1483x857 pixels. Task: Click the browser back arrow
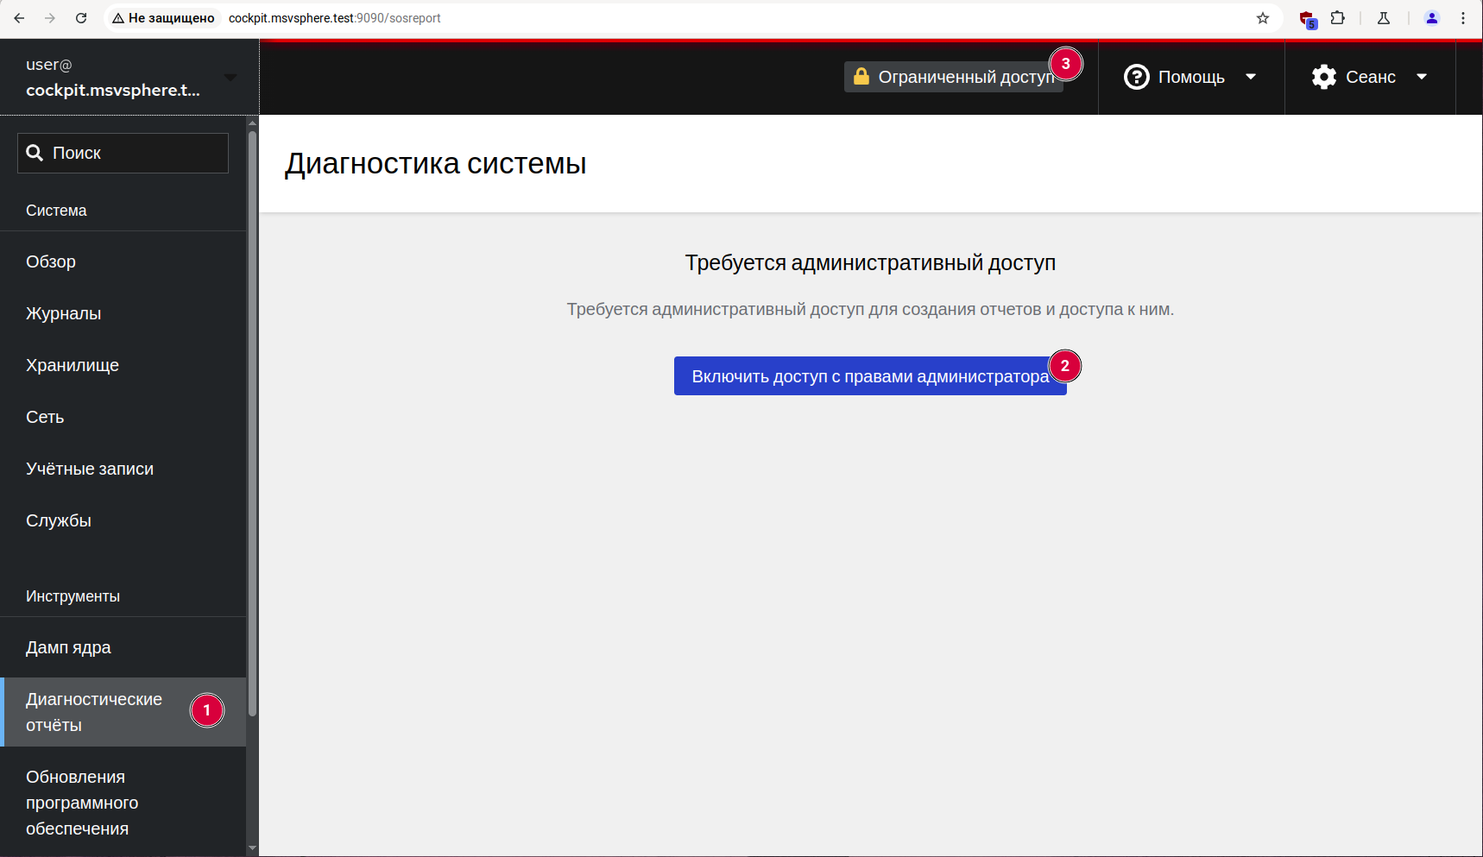(x=19, y=18)
